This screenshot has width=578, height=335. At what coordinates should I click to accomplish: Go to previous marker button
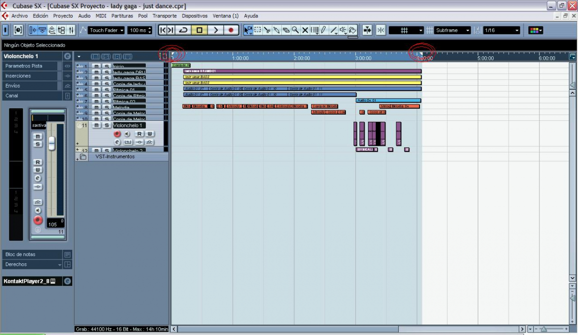[162, 30]
